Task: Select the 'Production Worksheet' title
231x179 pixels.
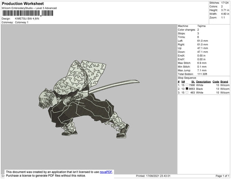Action: coord(23,4)
